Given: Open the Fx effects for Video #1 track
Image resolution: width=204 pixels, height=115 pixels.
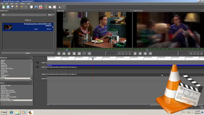Looking at the screenshot, I should tap(37, 67).
